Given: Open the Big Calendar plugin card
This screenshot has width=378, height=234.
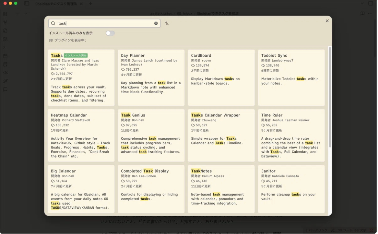Looking at the screenshot, I should pyautogui.click(x=81, y=189).
